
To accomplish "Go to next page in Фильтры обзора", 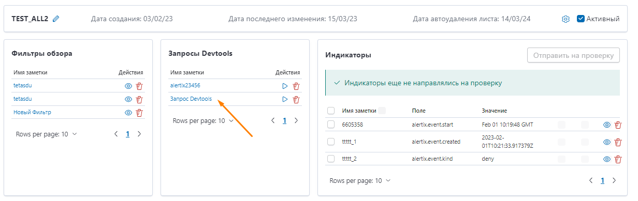I will (x=139, y=134).
